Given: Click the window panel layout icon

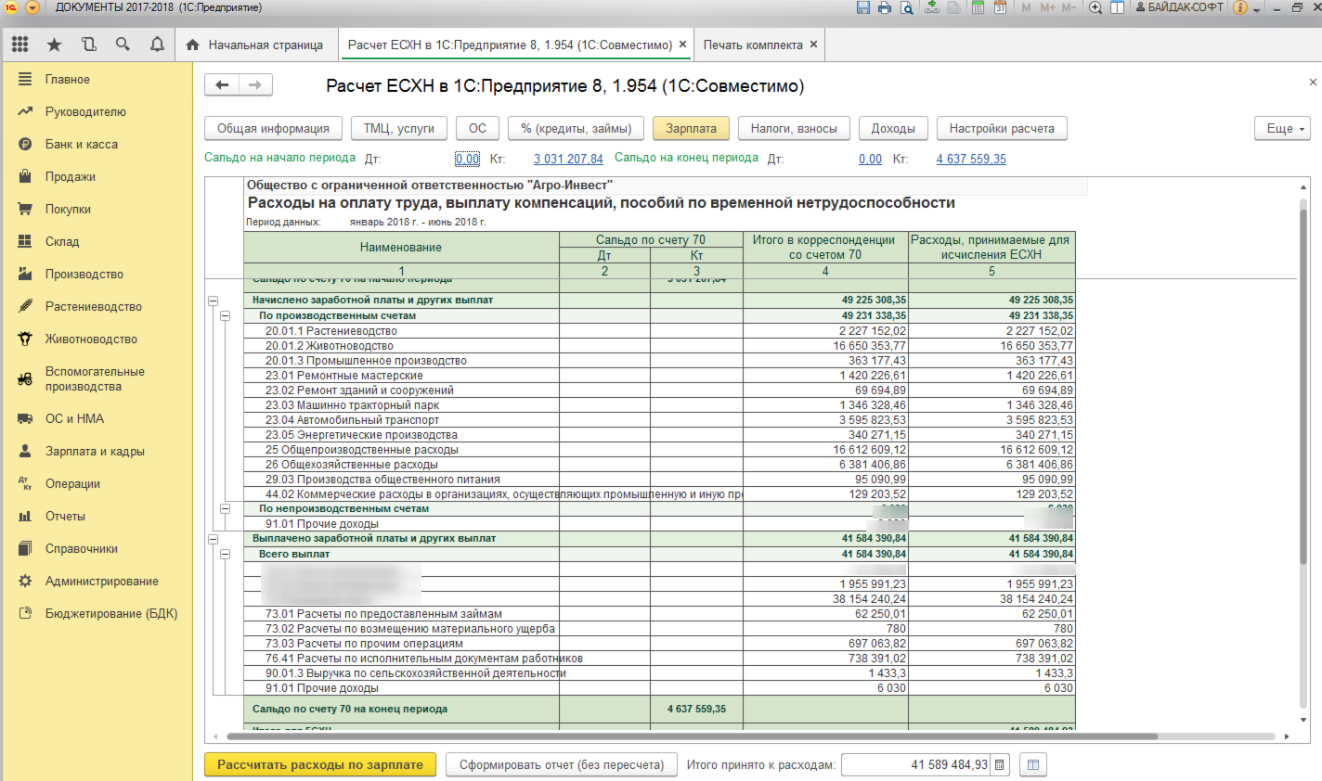Looking at the screenshot, I should tap(1118, 7).
